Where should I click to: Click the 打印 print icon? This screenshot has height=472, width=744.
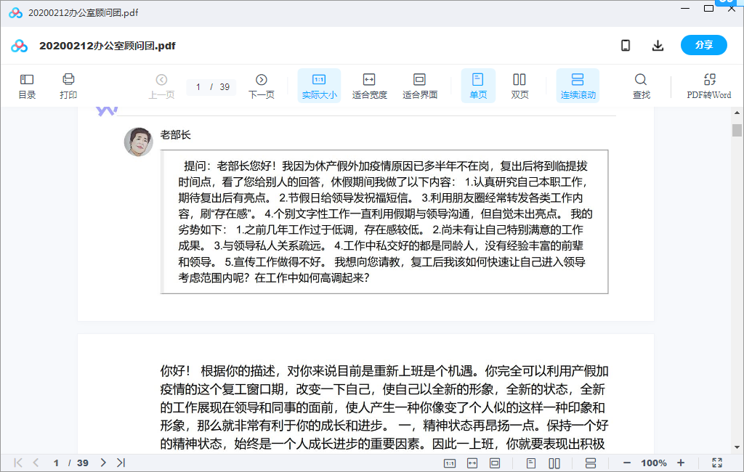tap(68, 86)
